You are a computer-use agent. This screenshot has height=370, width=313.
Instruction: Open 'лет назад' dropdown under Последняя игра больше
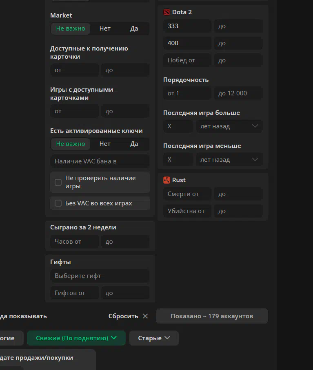229,126
